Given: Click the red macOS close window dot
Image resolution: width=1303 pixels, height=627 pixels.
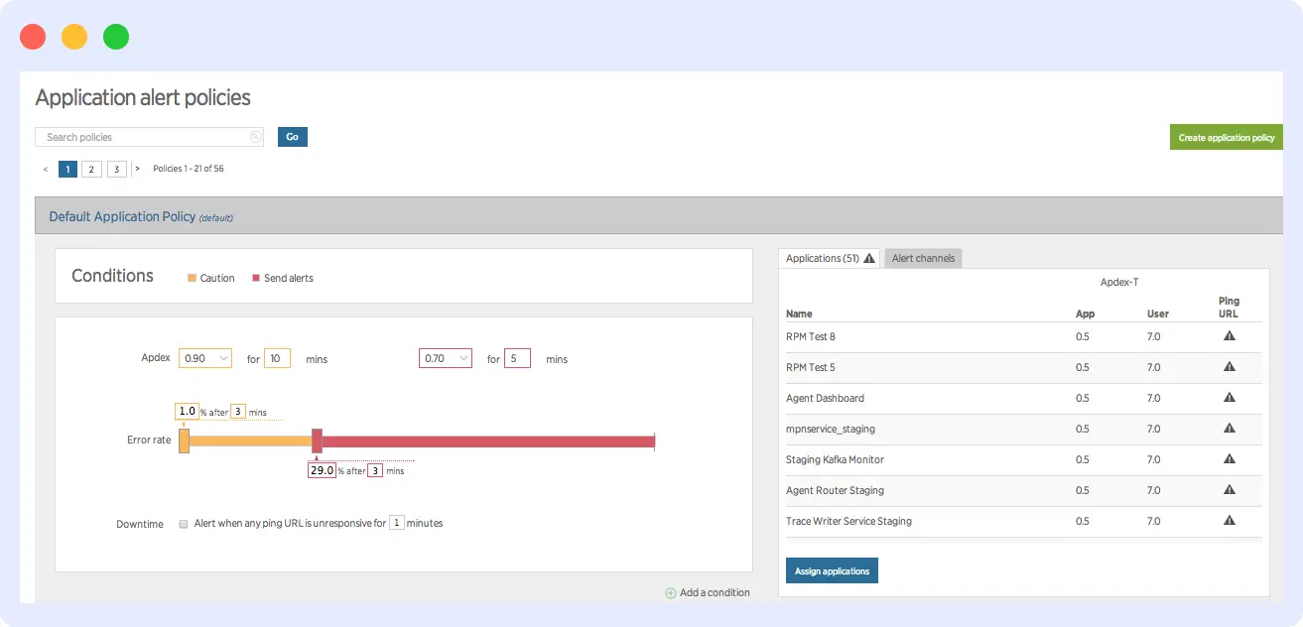Looking at the screenshot, I should pyautogui.click(x=33, y=38).
